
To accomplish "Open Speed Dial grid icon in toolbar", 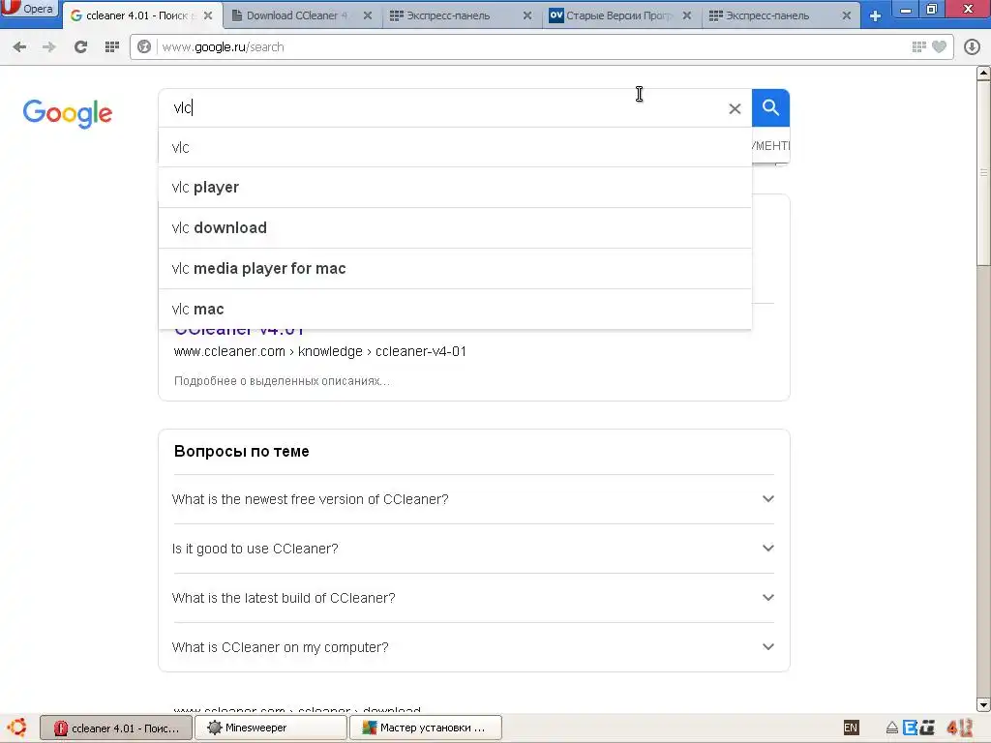I will click(x=112, y=46).
